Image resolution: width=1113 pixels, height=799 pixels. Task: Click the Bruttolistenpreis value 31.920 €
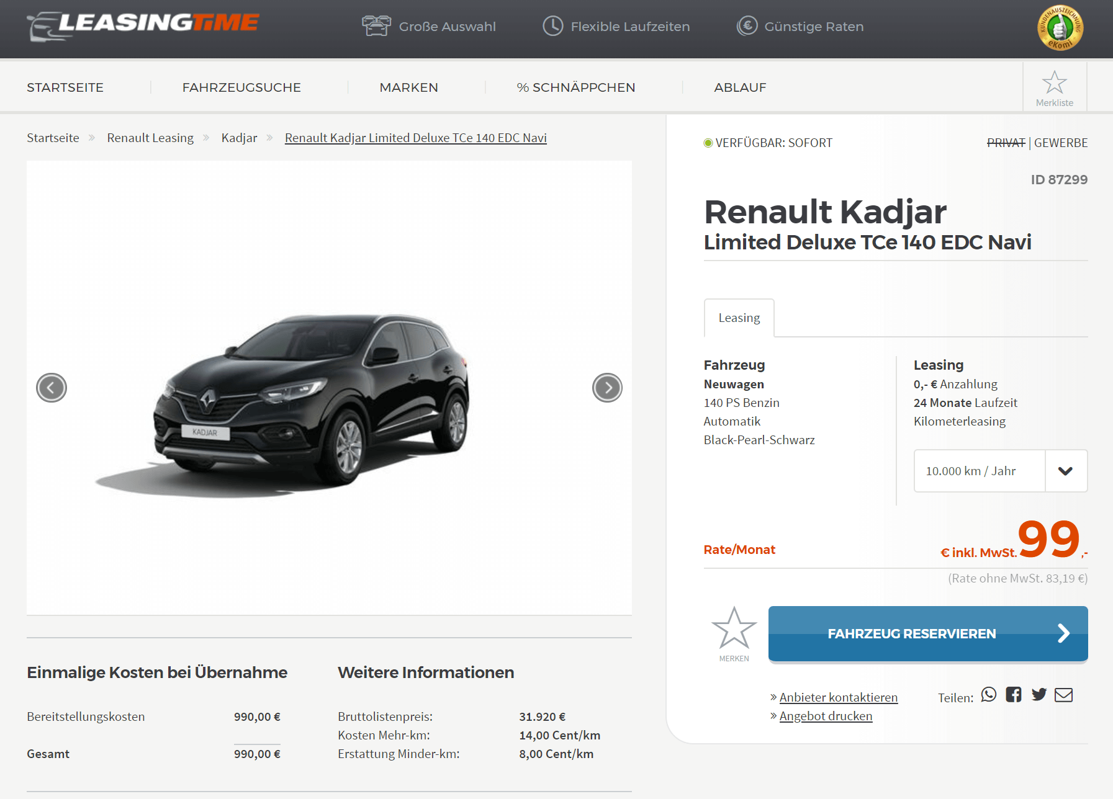[x=543, y=716]
